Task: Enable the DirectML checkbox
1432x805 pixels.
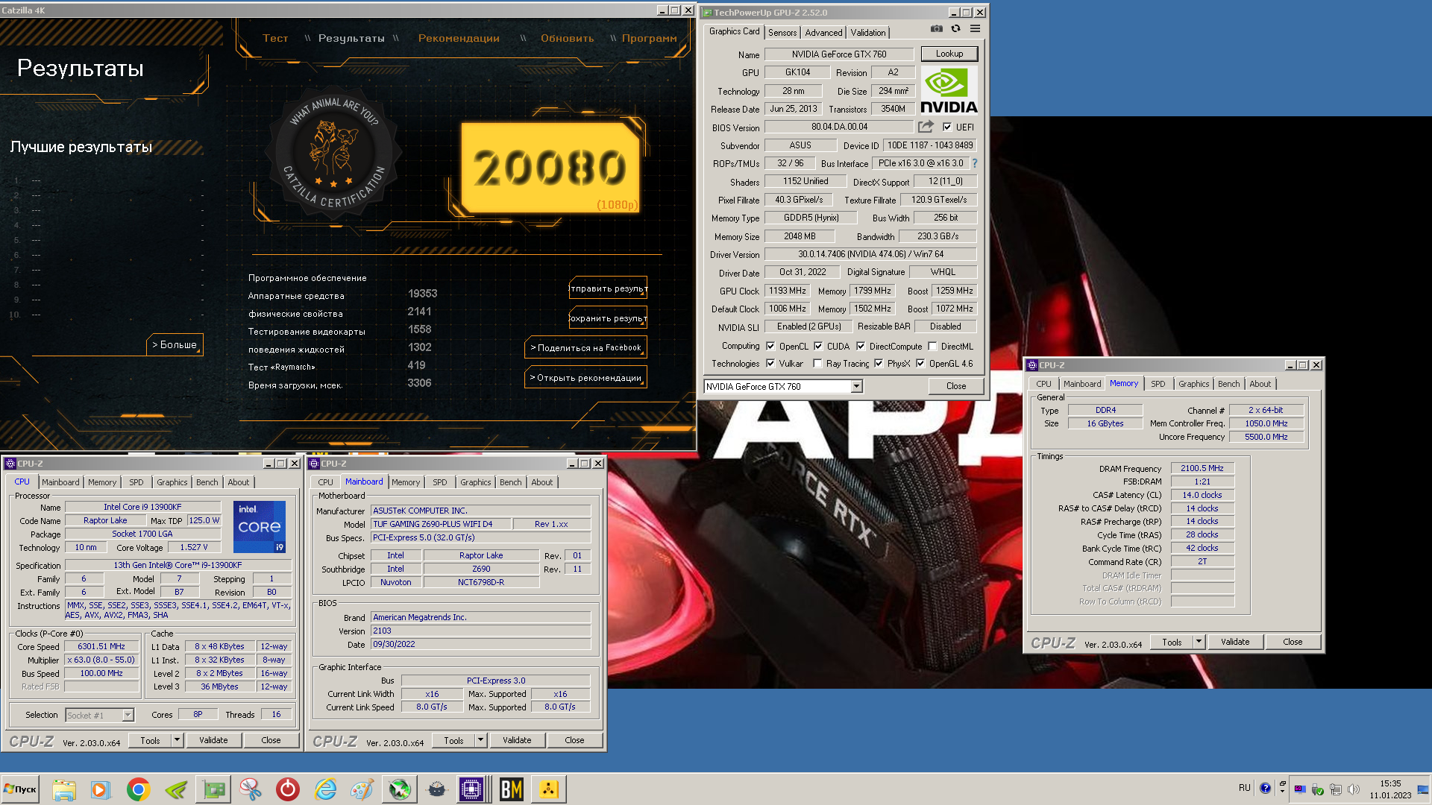Action: click(932, 347)
